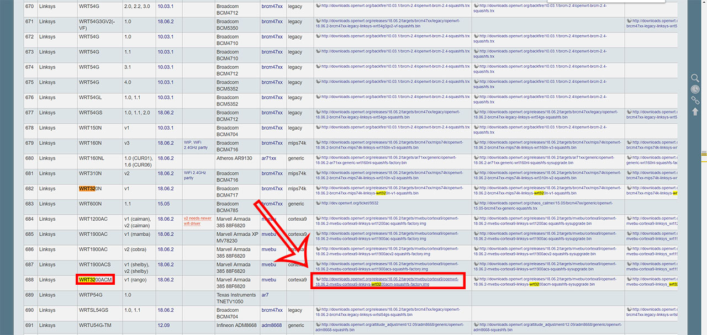Select the "Marvell Armada XP MV78230" cell
The height and width of the screenshot is (335, 707).
click(238, 238)
